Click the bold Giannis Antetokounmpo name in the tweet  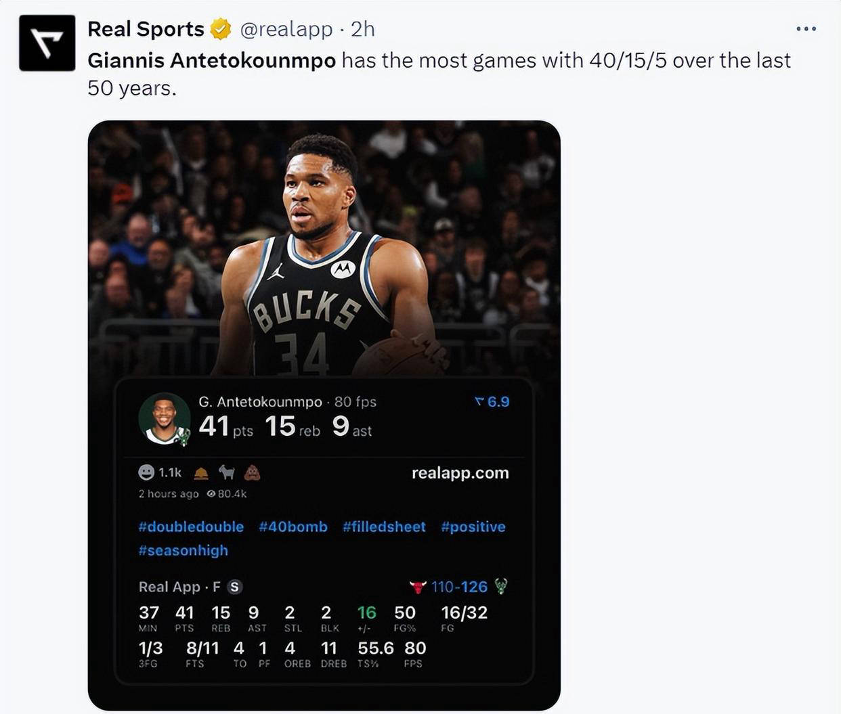[x=211, y=61]
